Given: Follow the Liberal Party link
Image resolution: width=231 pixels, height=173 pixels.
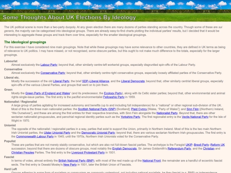Looking at the screenshot, I should tap(61, 81).
